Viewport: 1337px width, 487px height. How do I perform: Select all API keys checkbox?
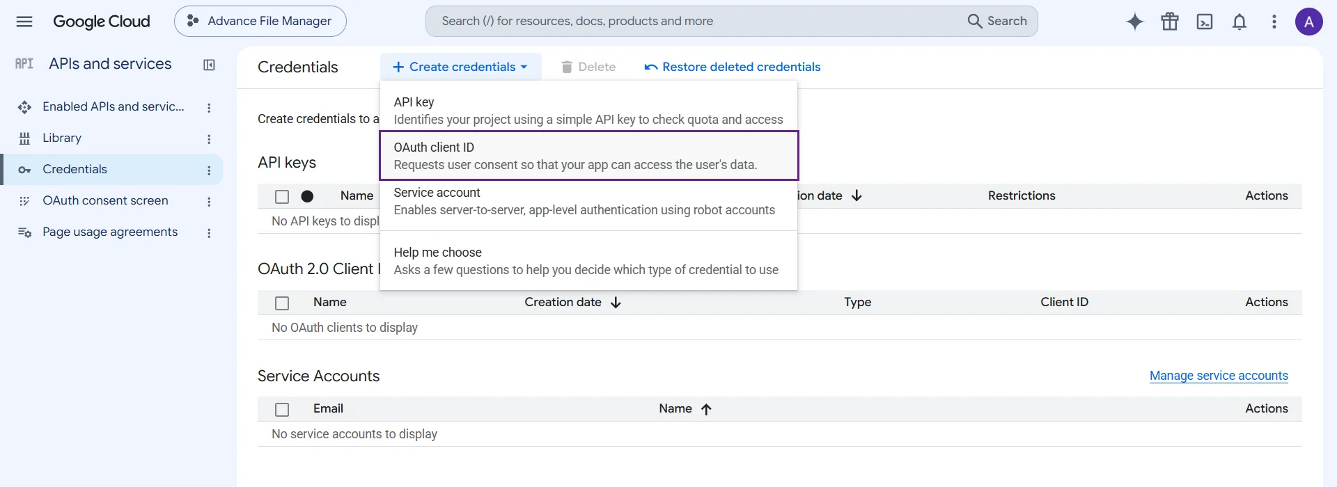(x=282, y=197)
